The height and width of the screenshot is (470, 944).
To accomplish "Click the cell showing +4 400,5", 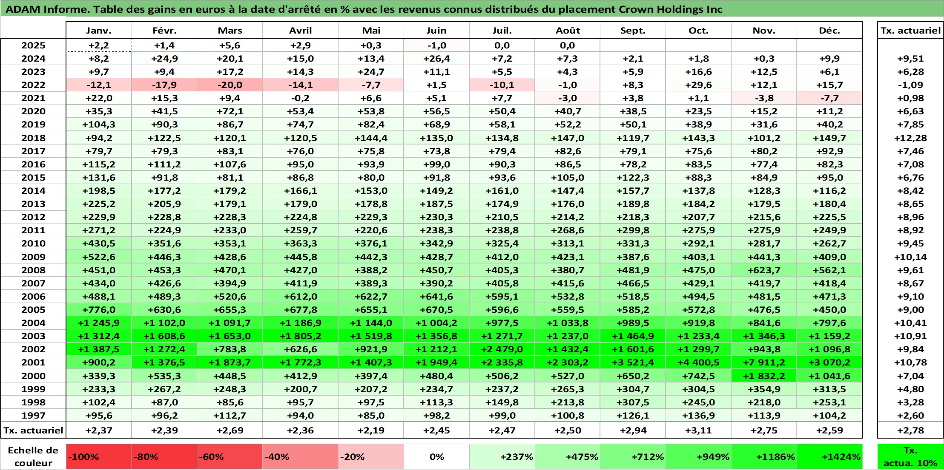I will click(698, 362).
